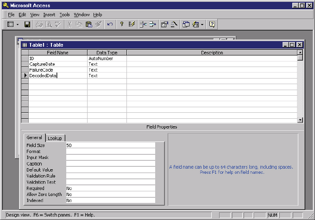Click the Spelling check icon
The height and width of the screenshot is (220, 315).
58,24
